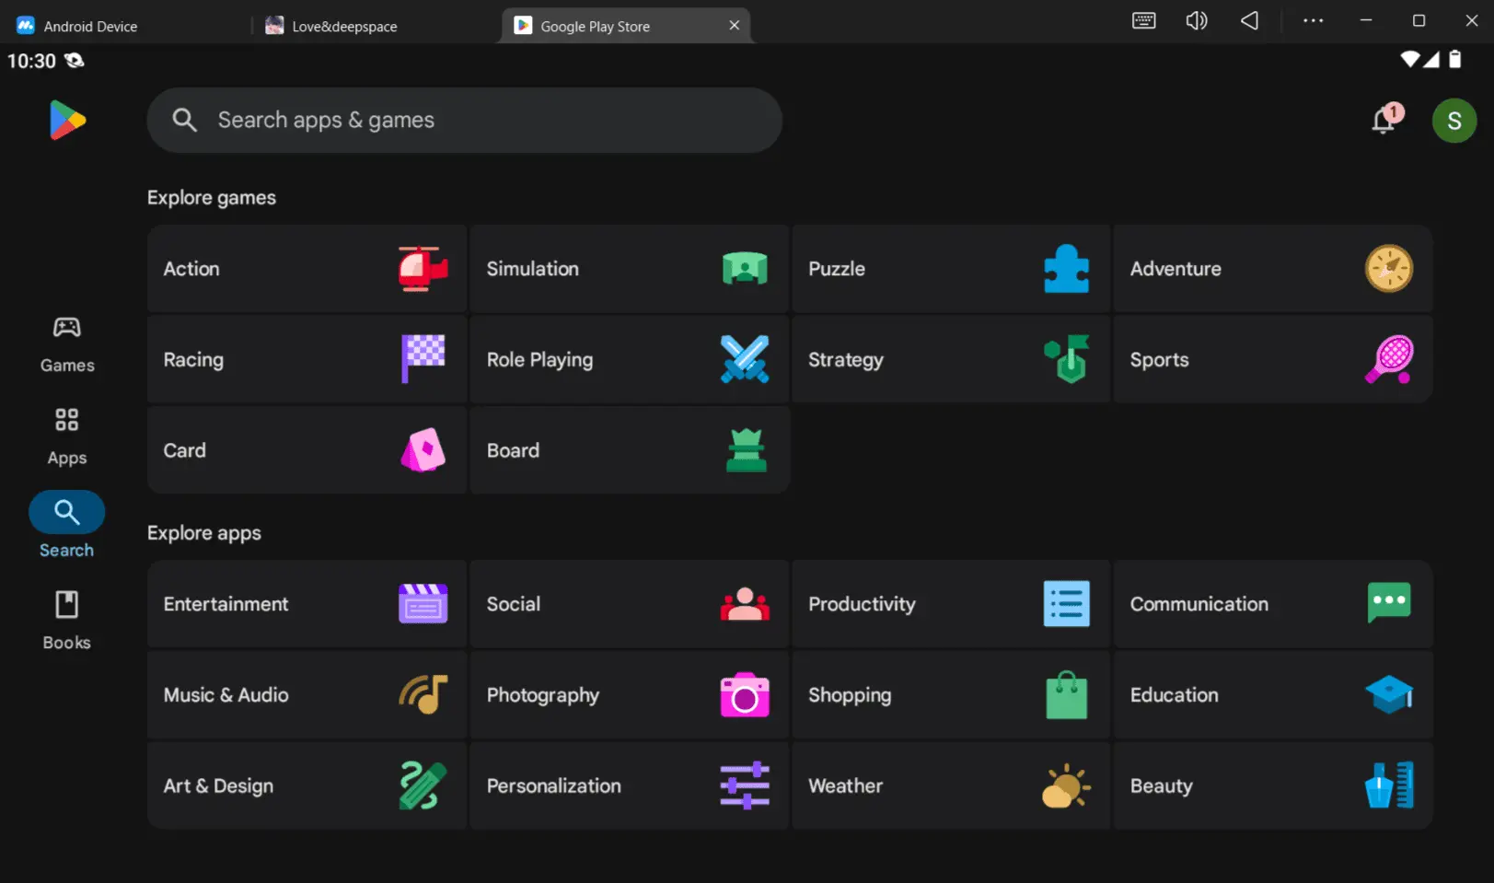Close the Google Play Store tab
The width and height of the screenshot is (1494, 883).
pos(735,26)
